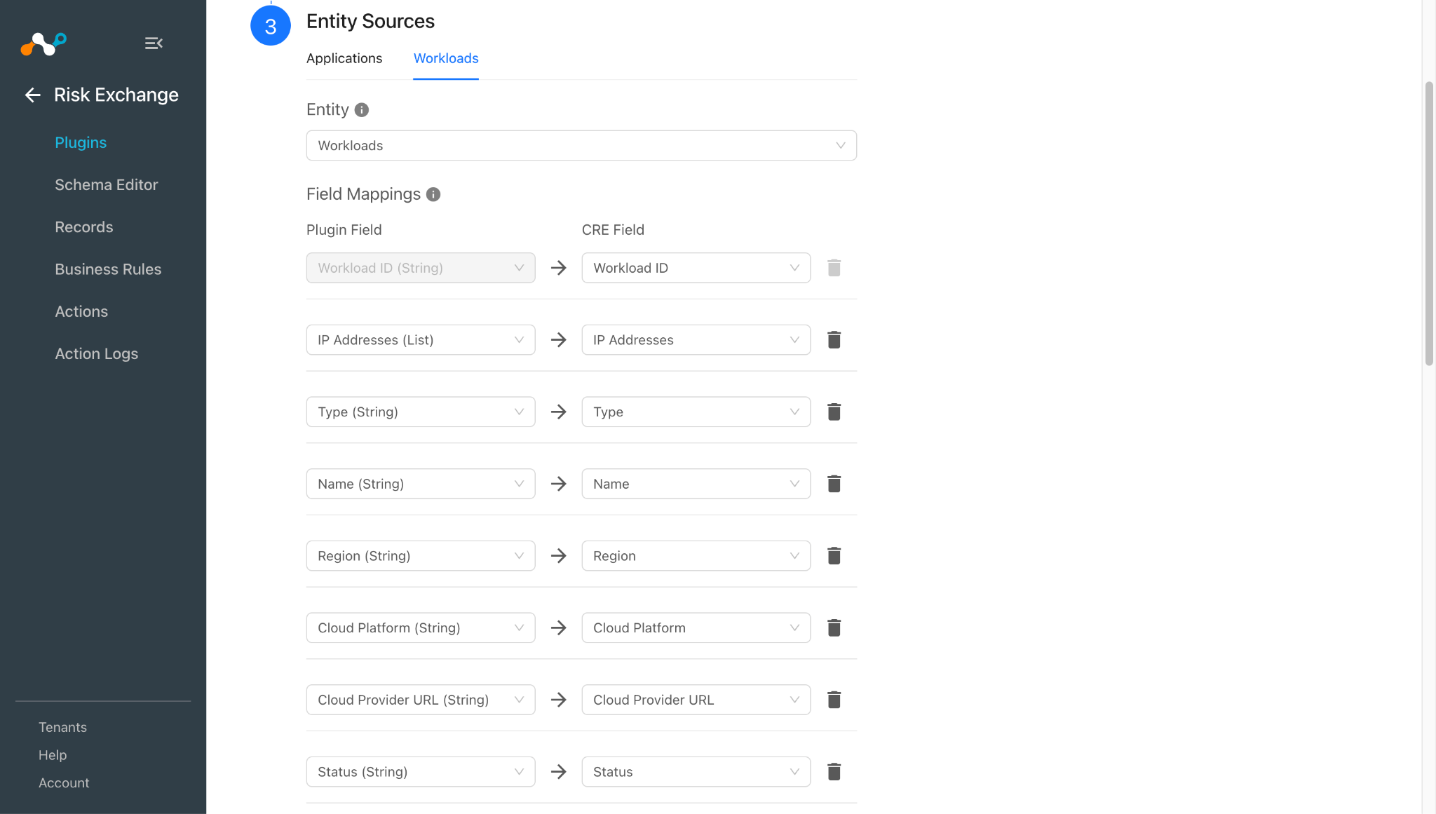The height and width of the screenshot is (814, 1436).
Task: Delete the IP Addresses mapping row
Action: pyautogui.click(x=834, y=340)
